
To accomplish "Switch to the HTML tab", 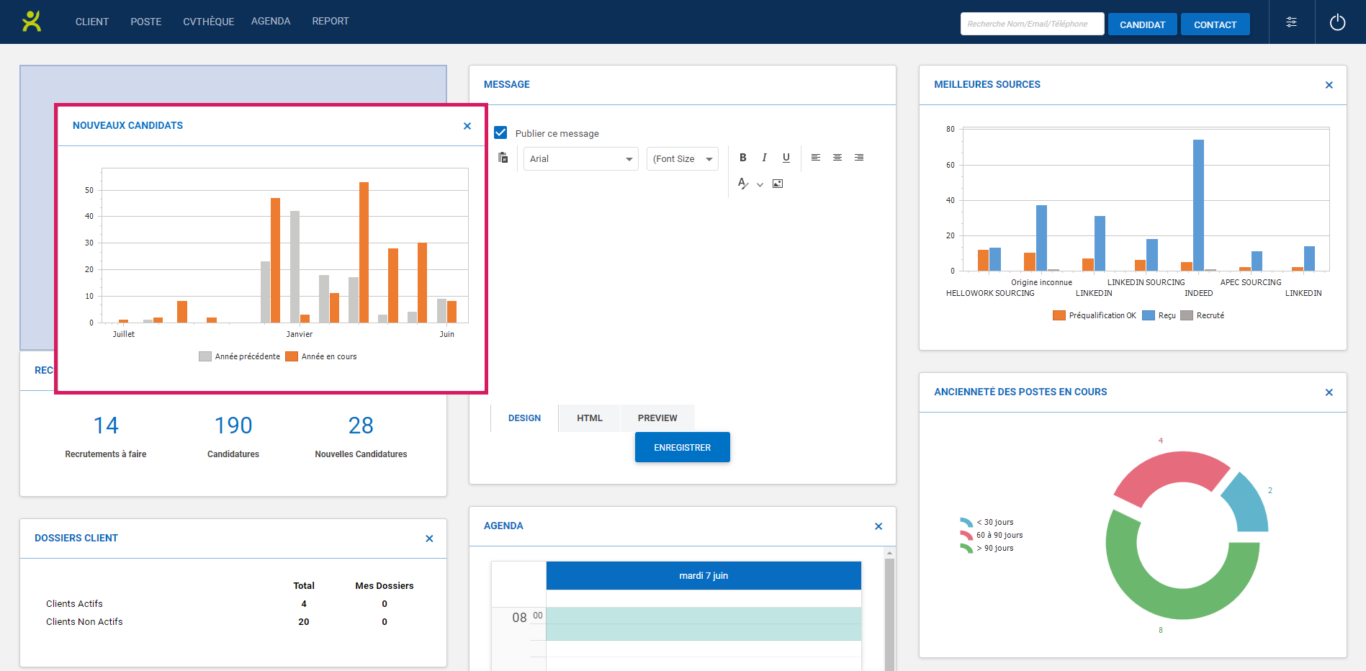I will [x=589, y=418].
